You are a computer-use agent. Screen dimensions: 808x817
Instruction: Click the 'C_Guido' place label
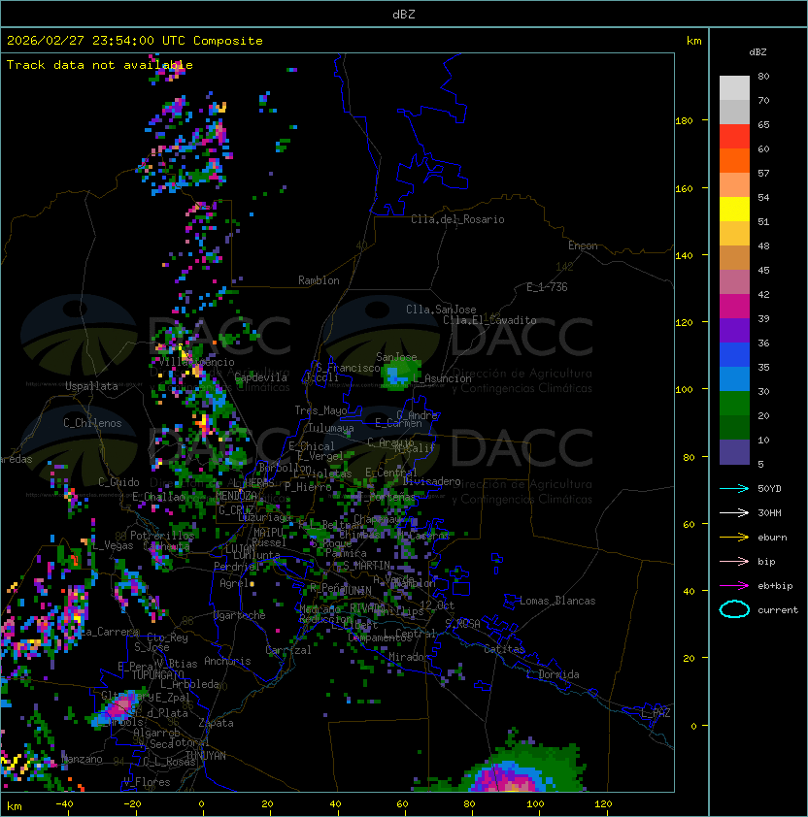point(118,482)
